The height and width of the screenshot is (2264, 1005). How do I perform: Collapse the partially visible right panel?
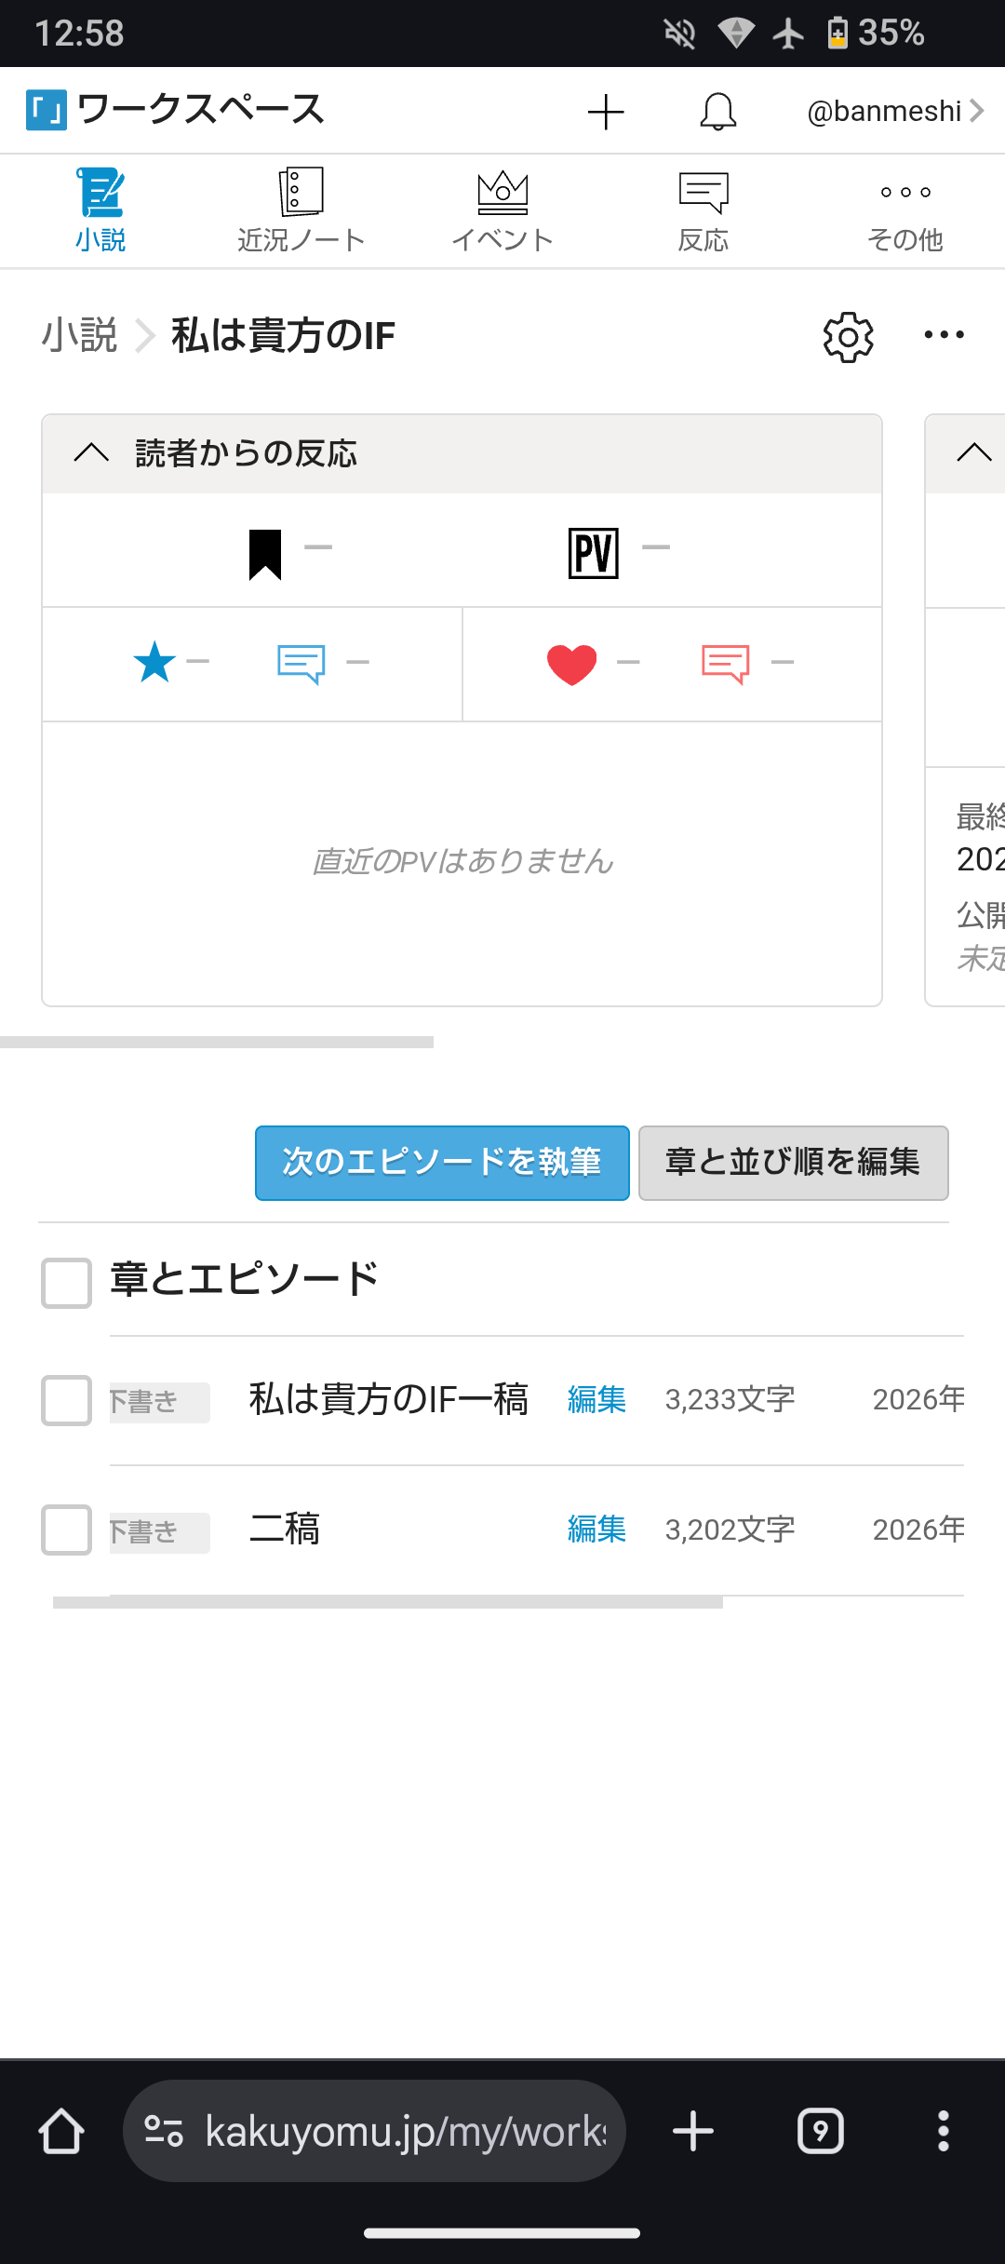973,453
